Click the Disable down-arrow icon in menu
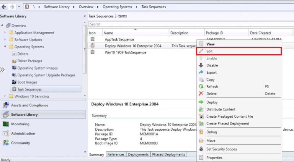The image size is (294, 162). pos(201,65)
